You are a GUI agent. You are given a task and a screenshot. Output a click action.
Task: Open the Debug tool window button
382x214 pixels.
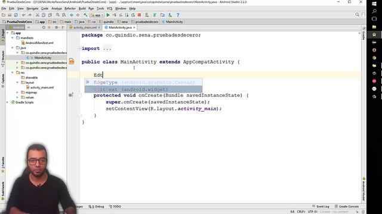point(97,206)
